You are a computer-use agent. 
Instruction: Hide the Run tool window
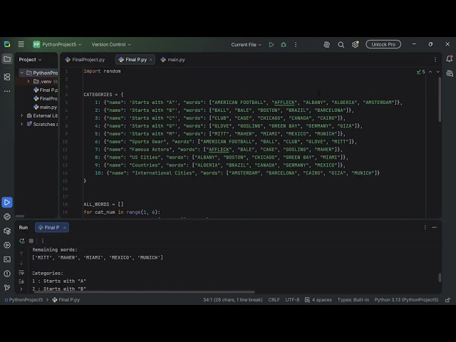(x=434, y=227)
